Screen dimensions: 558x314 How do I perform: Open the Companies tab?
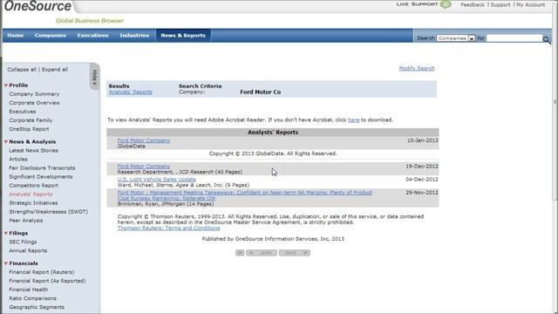tap(51, 35)
